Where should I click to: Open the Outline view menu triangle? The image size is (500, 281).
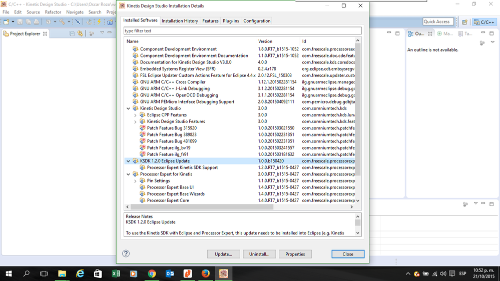click(492, 42)
